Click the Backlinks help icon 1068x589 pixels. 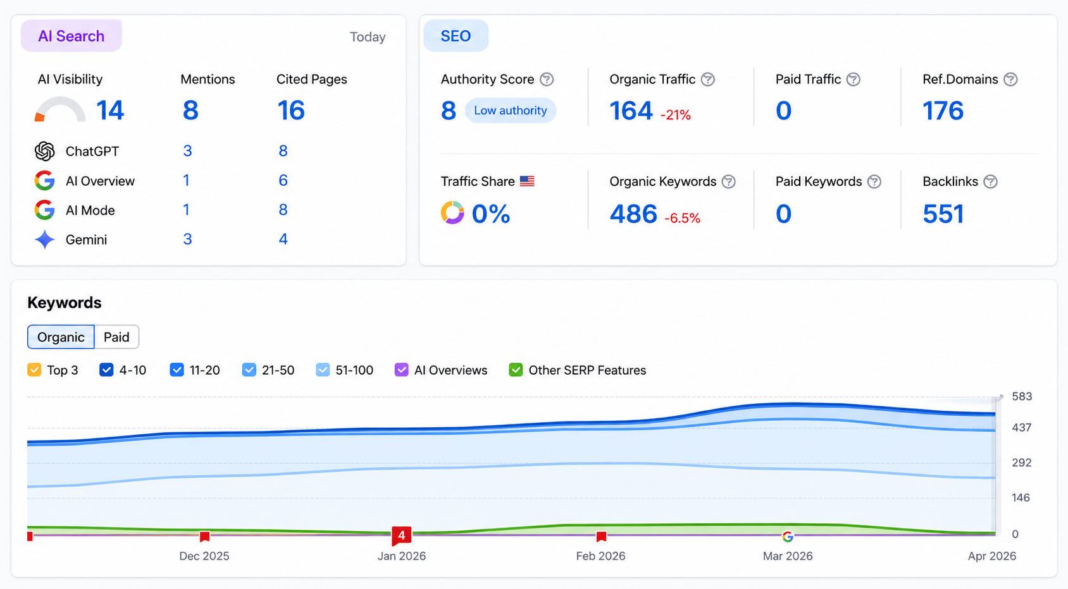click(990, 181)
